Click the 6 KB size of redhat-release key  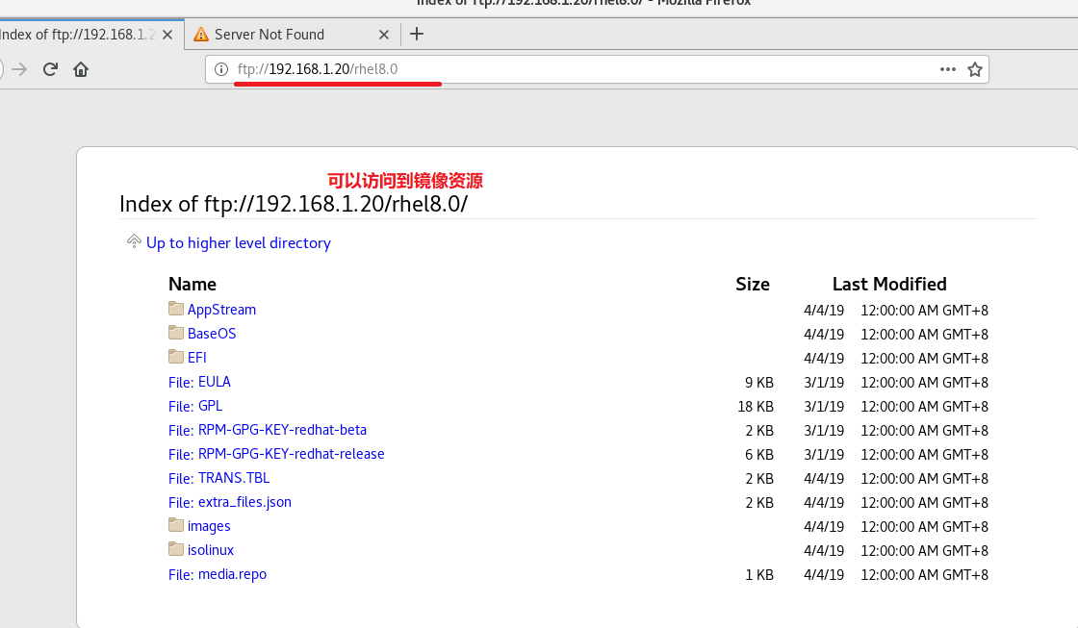(759, 455)
